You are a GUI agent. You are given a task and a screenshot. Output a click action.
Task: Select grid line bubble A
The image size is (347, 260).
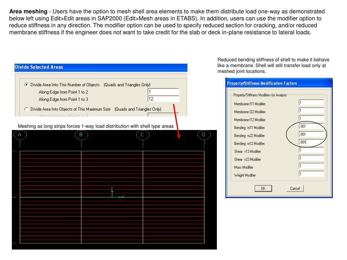pos(20,135)
